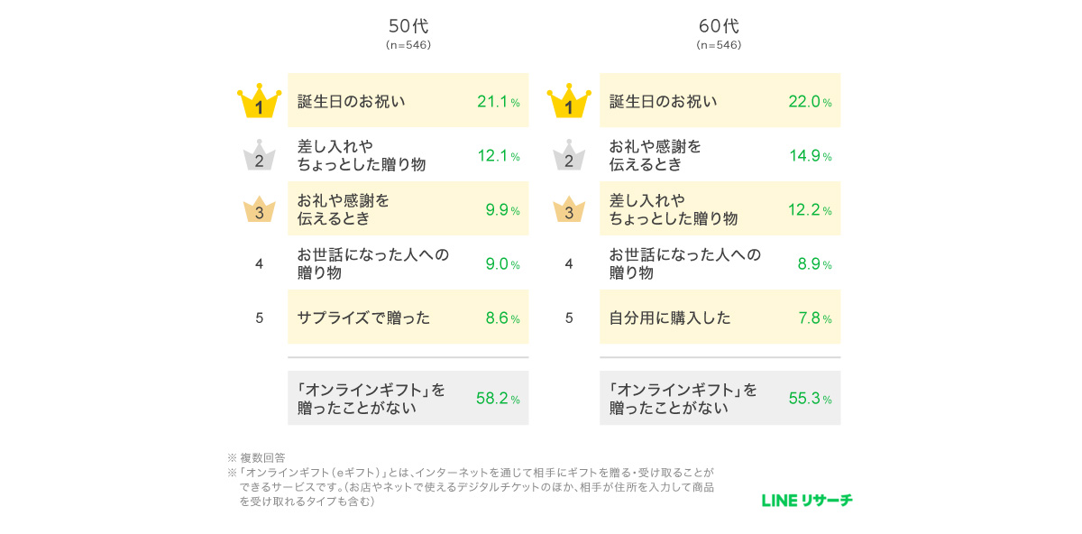Click the gold rank 1 crown under 60代
The image size is (1082, 534).
569,103
